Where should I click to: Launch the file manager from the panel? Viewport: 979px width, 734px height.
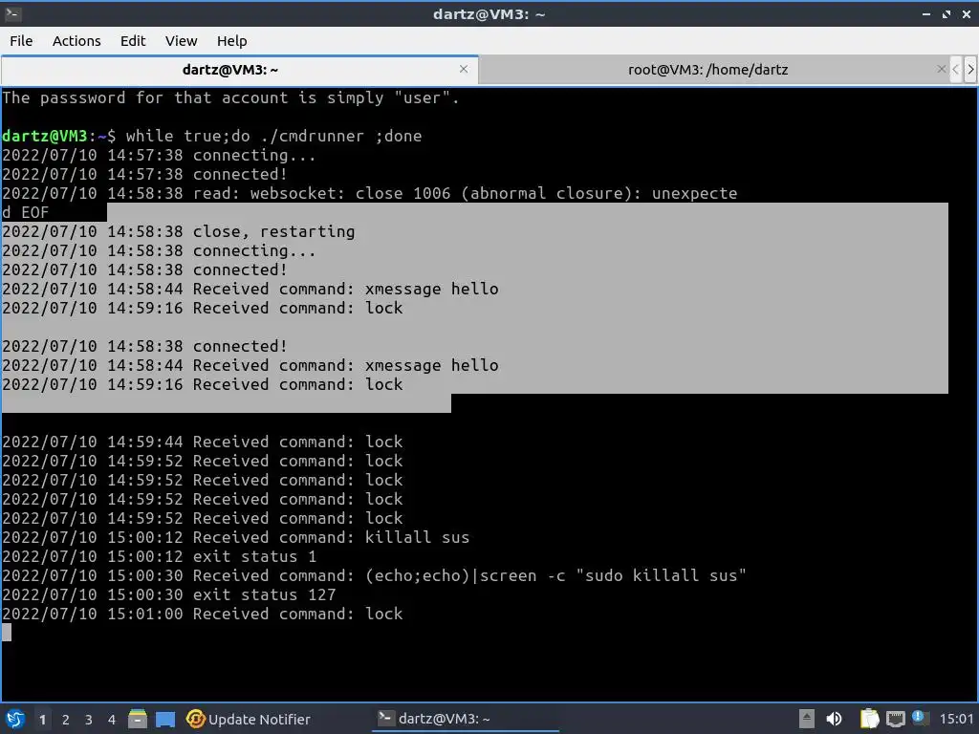138,719
